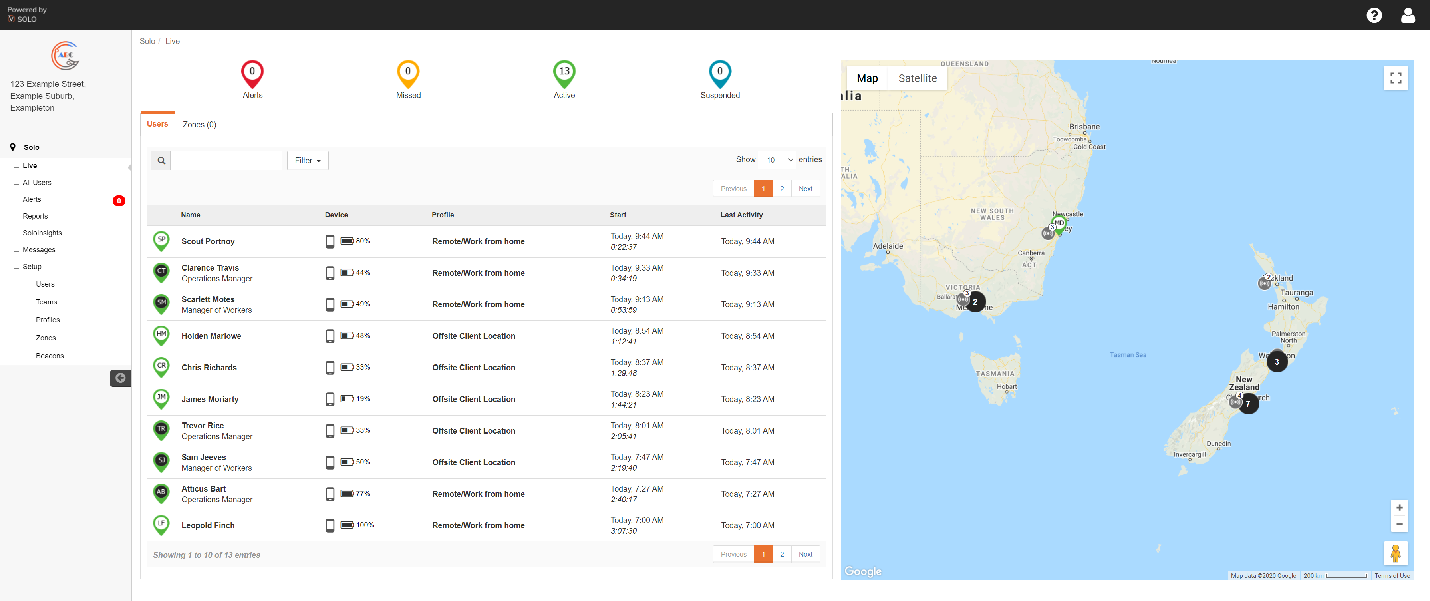Click the orange Missed pin counter
Screen dimensions: 1430x601
tap(408, 74)
